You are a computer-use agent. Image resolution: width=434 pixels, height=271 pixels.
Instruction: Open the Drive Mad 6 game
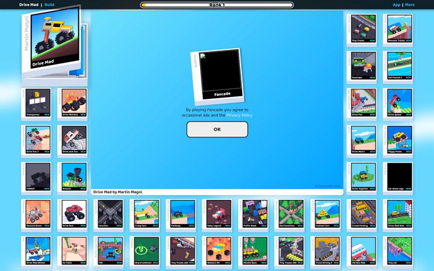[362, 141]
